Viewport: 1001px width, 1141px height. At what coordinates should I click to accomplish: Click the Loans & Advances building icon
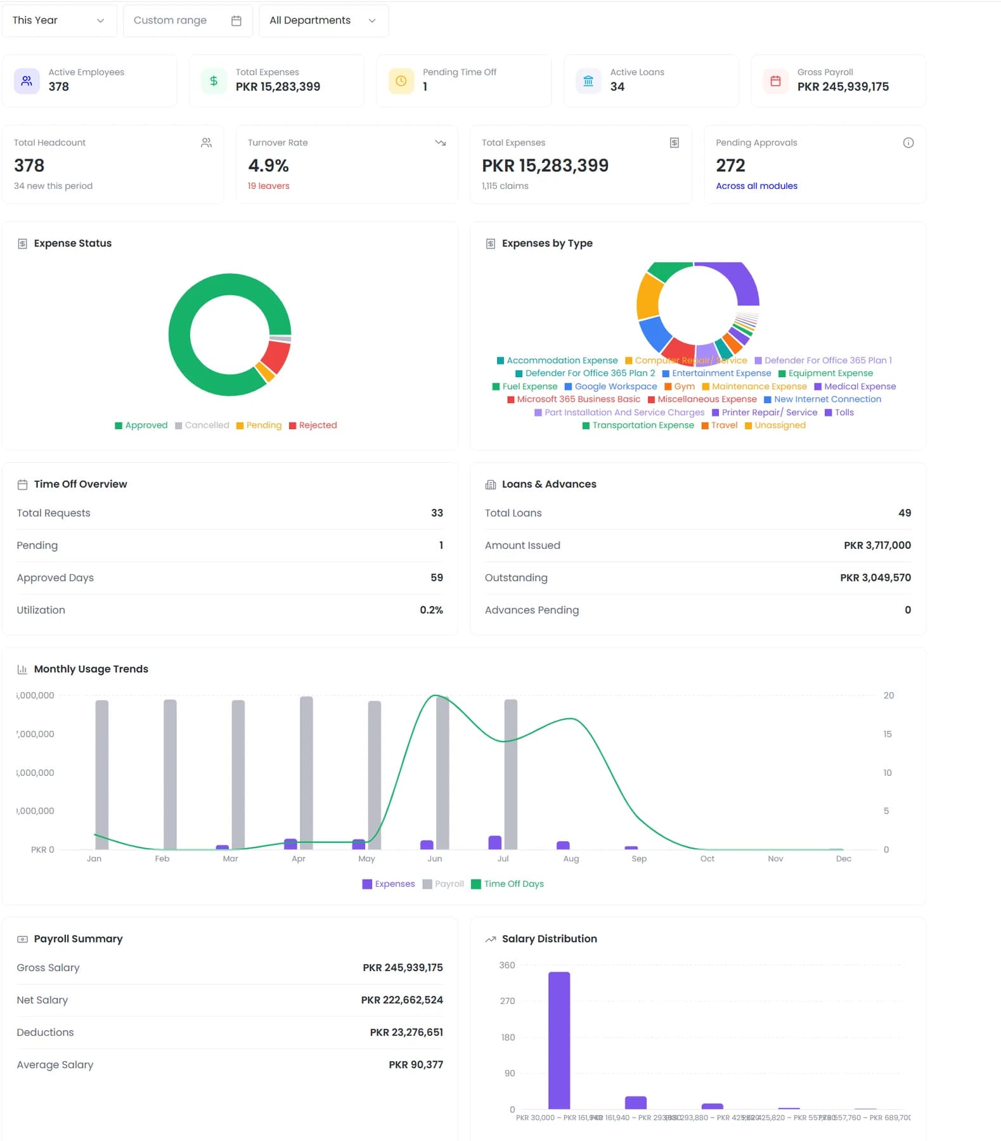(x=490, y=484)
